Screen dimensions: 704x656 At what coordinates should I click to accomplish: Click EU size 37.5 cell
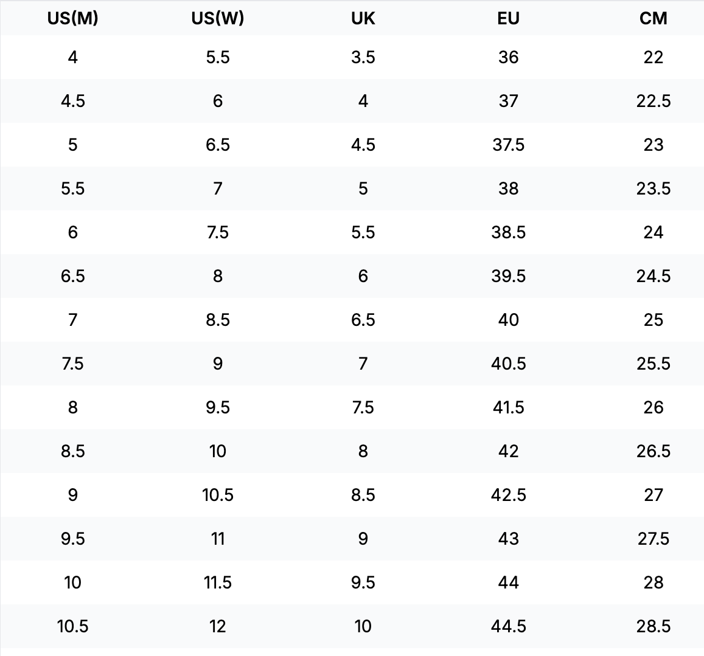pos(508,145)
